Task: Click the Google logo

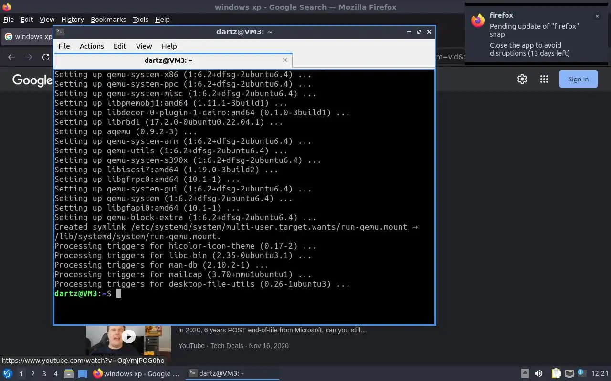Action: coord(32,80)
